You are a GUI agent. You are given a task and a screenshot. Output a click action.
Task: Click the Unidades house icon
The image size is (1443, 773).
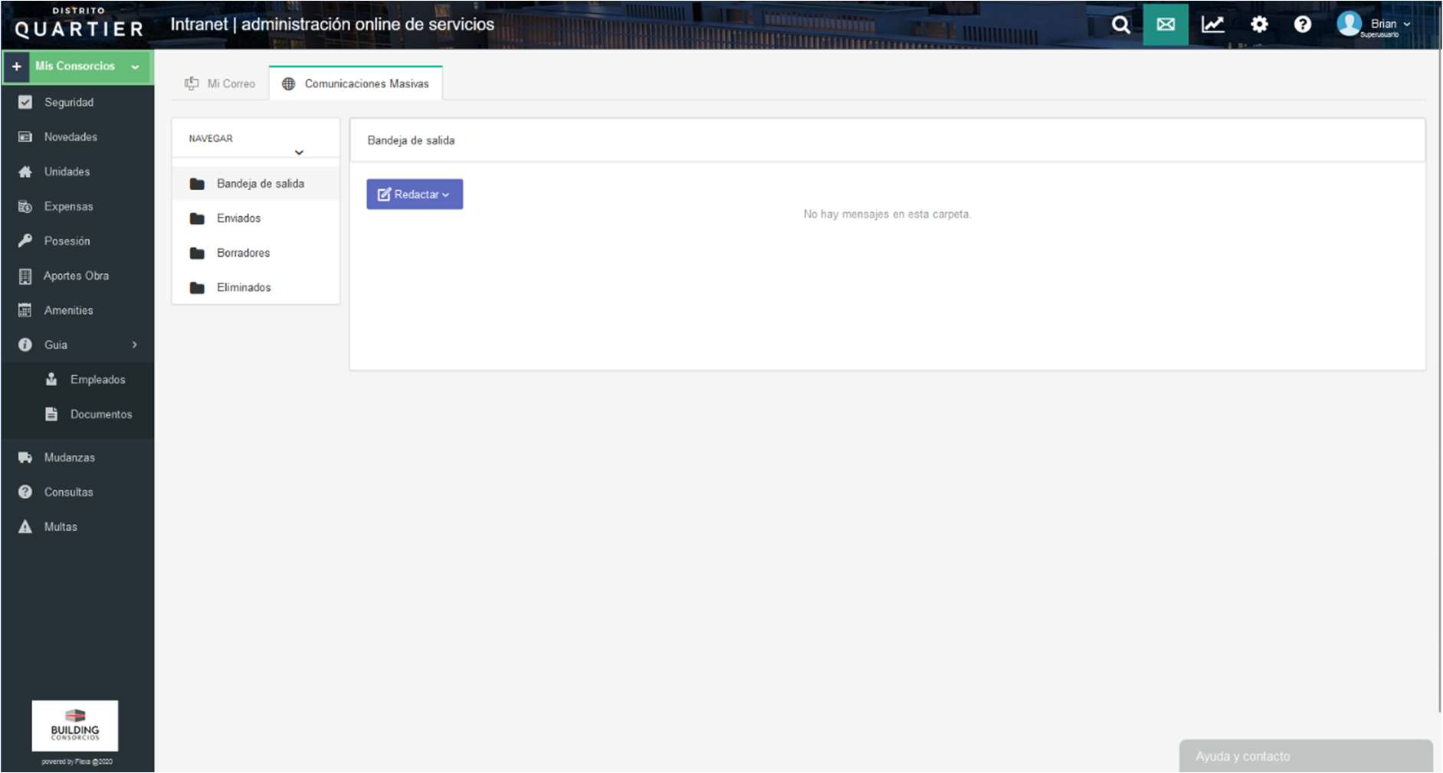tap(25, 172)
